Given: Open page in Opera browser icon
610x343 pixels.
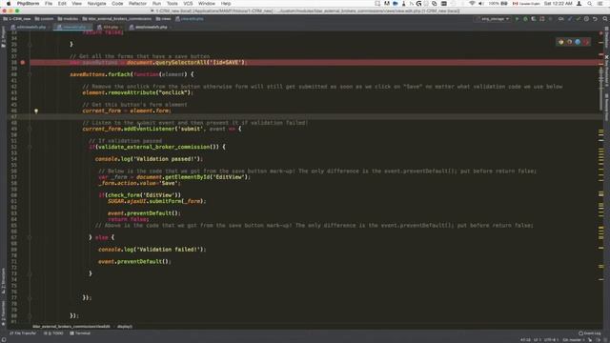Looking at the screenshot, I should 586,42.
